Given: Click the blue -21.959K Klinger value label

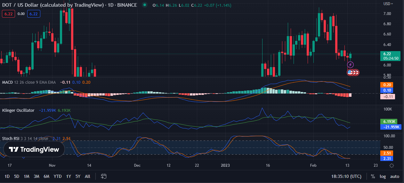Looking at the screenshot, I should click(x=391, y=127).
